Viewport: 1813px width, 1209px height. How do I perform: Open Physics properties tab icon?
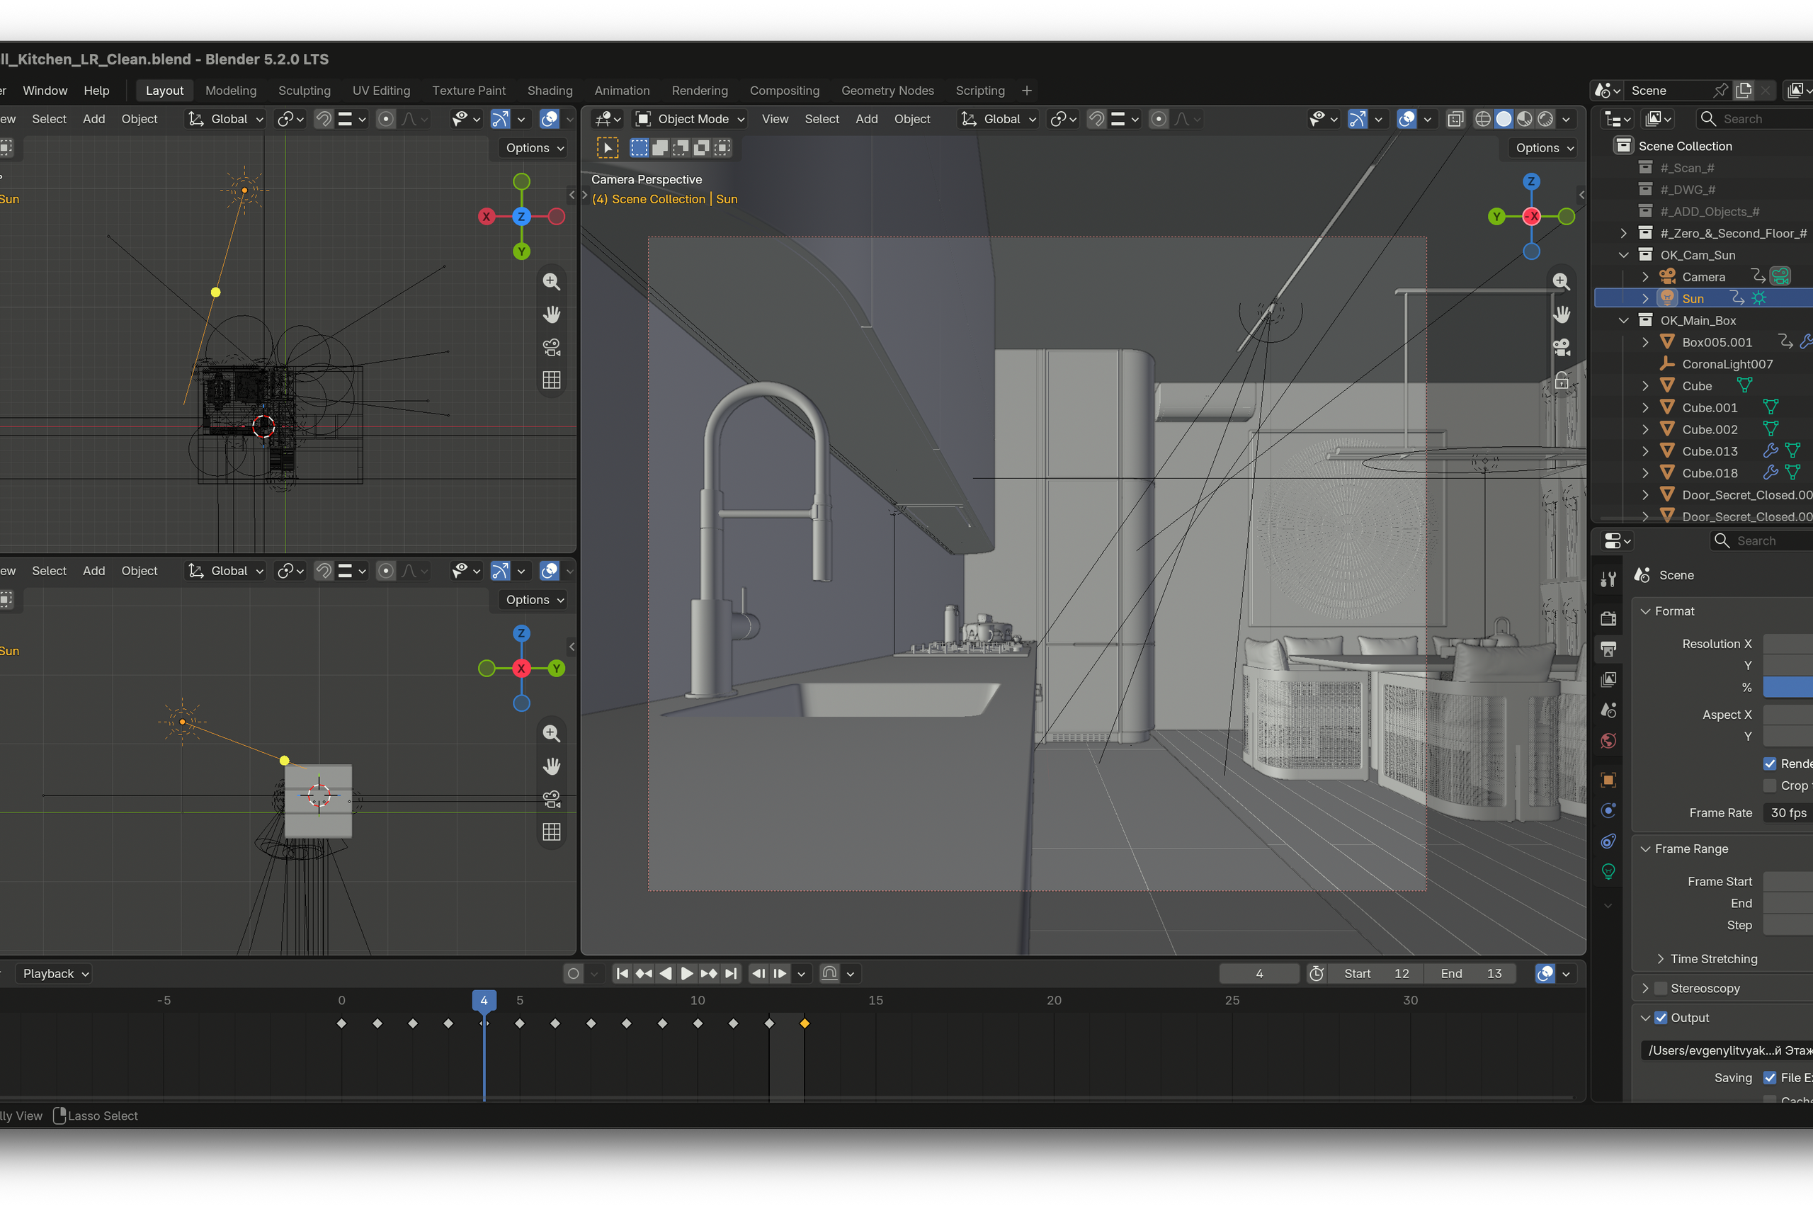(1608, 810)
